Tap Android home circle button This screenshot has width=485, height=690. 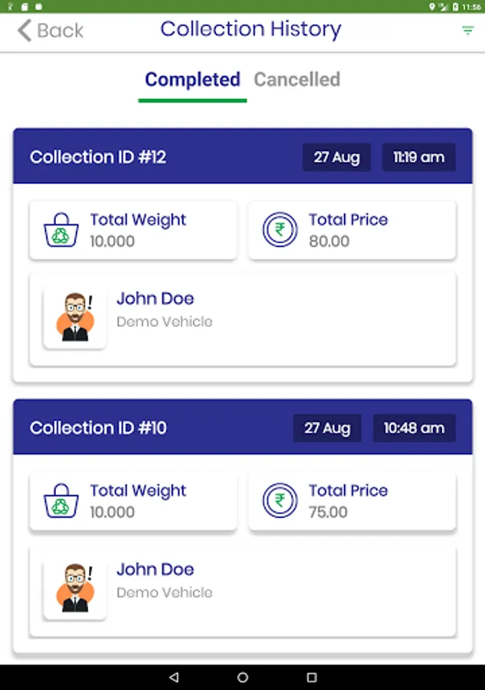click(243, 677)
